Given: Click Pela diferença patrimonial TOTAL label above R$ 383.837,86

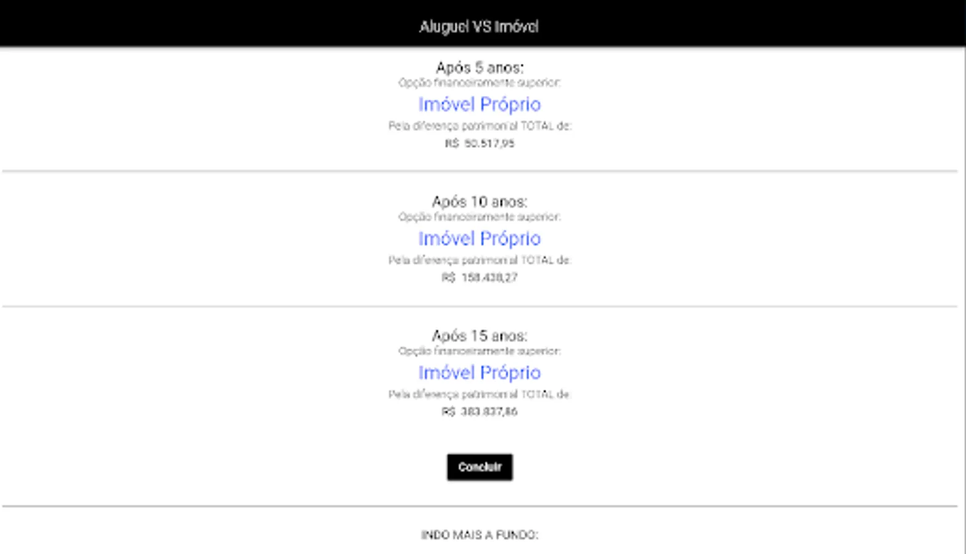Looking at the screenshot, I should tap(480, 395).
